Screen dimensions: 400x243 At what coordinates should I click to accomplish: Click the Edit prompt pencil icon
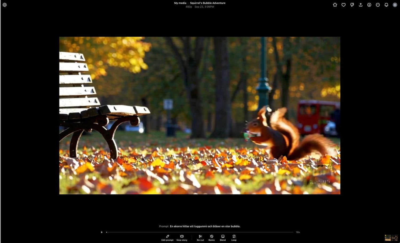[x=167, y=236]
